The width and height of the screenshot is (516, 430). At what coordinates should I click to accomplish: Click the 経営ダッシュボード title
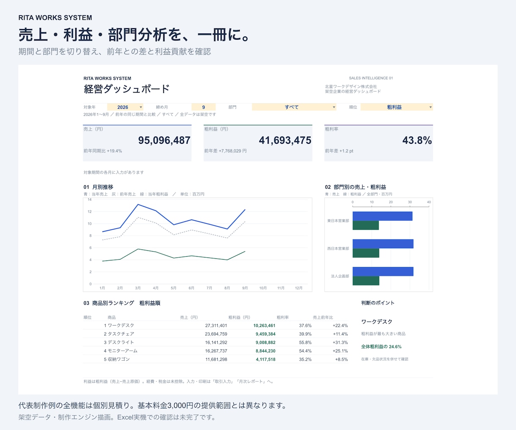coord(126,89)
